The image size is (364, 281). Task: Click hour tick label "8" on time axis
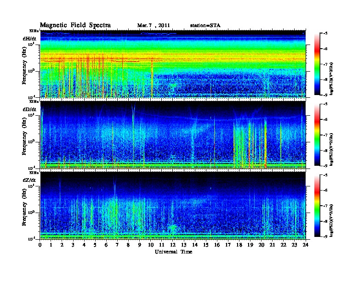129,245
